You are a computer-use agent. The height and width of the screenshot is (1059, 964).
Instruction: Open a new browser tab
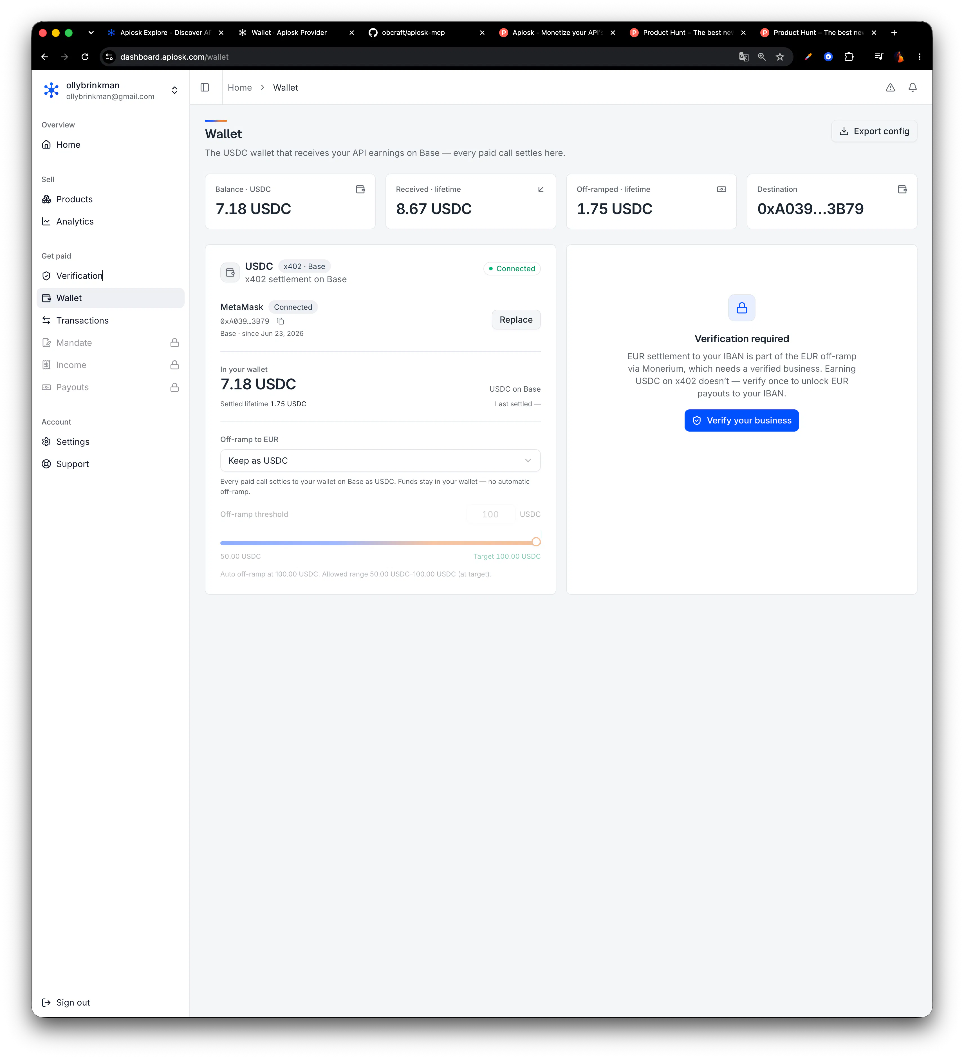click(x=894, y=33)
